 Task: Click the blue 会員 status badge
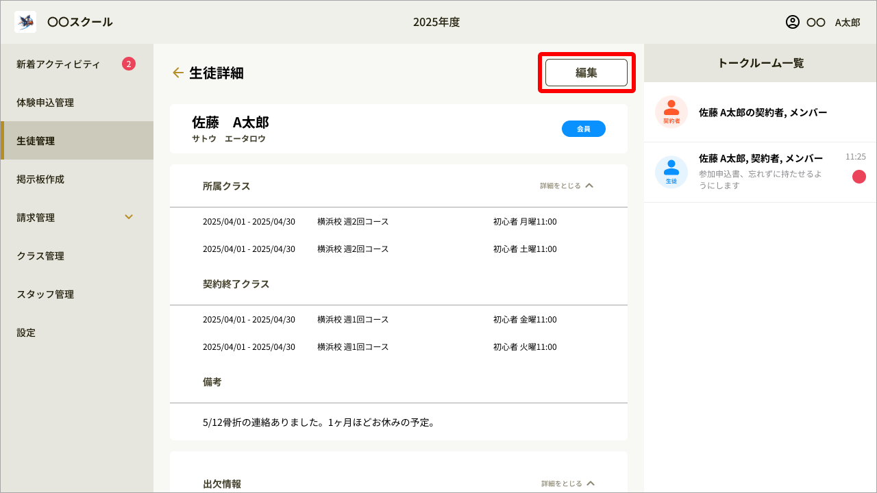(583, 129)
